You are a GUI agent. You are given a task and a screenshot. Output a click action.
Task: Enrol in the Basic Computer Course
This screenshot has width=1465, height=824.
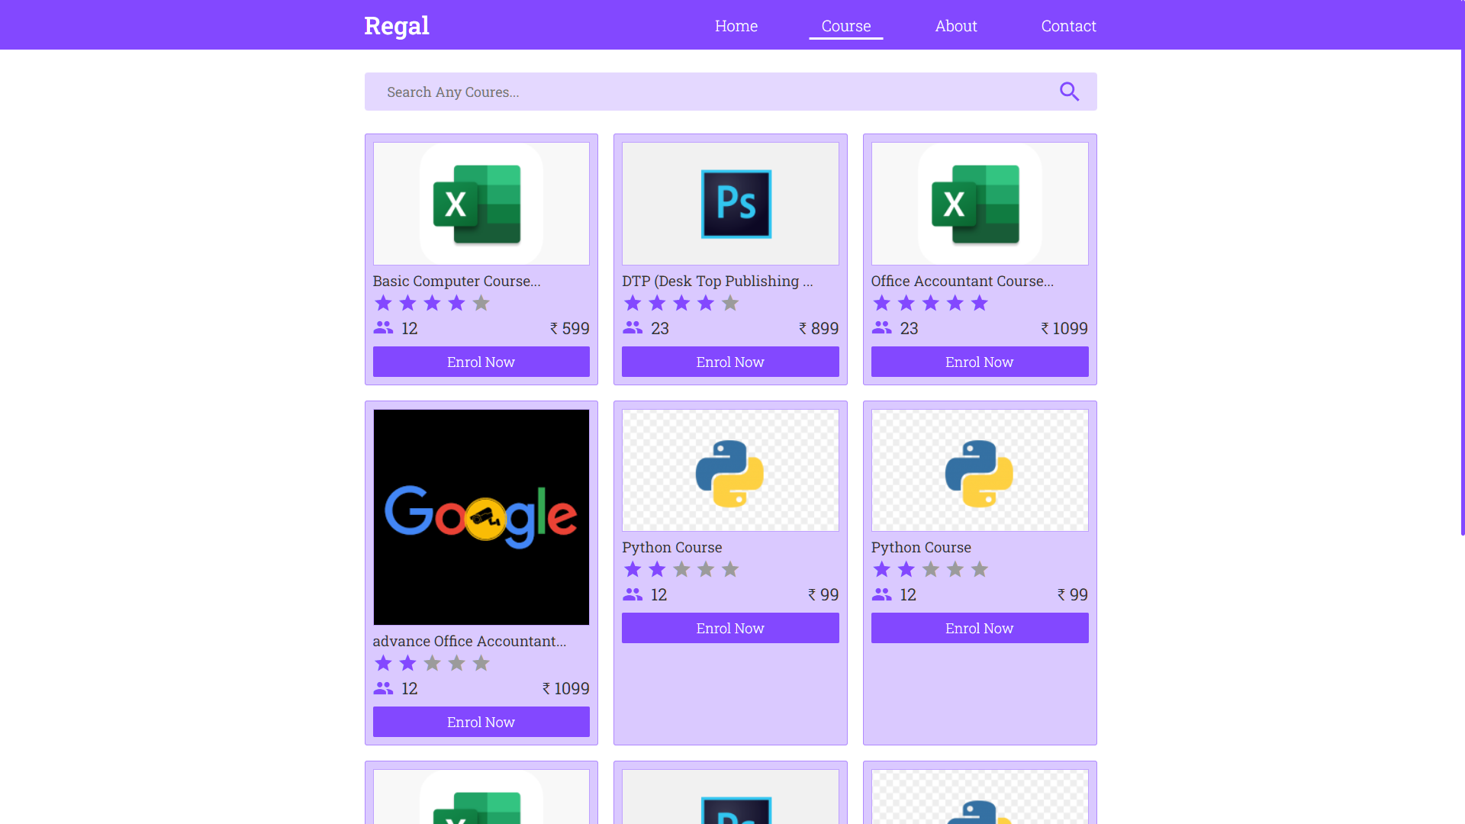481,362
